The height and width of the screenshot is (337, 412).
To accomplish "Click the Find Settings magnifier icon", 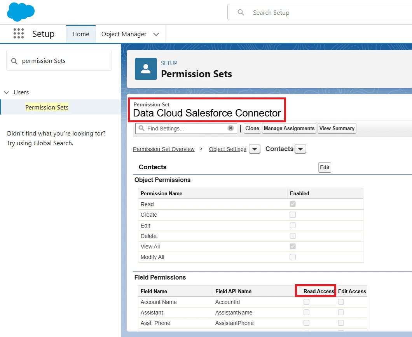I will coord(141,128).
